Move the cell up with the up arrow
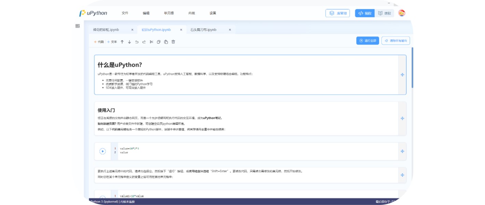Viewport: 485px width, 205px height. (122, 42)
